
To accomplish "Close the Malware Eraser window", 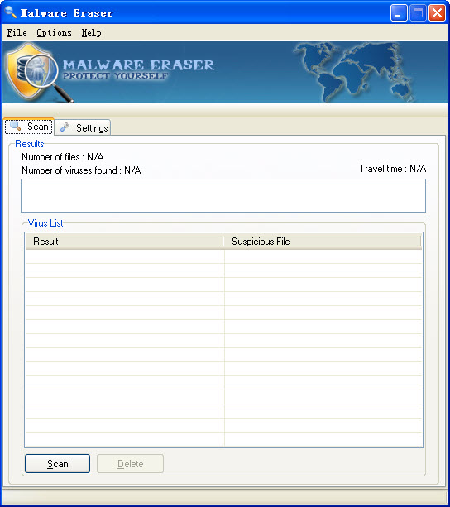I will pos(437,13).
